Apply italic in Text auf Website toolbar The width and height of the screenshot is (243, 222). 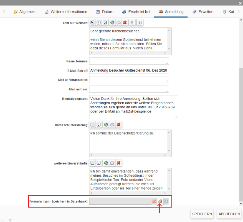[98, 23]
